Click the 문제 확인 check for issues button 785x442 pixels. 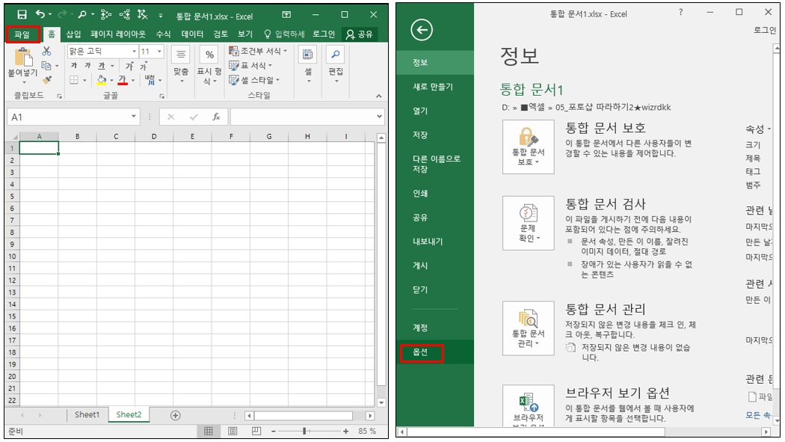[x=528, y=223]
